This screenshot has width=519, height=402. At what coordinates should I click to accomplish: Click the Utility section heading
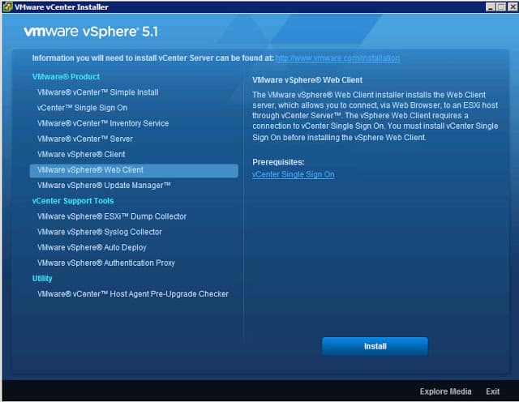[x=42, y=279]
